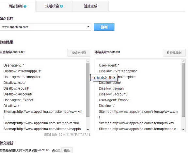Click the left robots.txt scrollbar thumb
Viewport: 188px width, 153px height.
(88, 90)
